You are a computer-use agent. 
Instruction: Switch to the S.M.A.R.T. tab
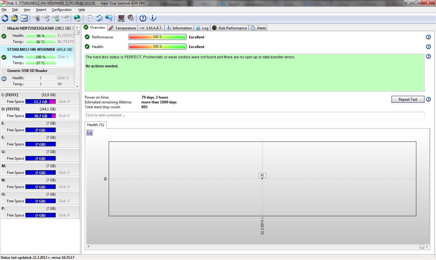(151, 28)
